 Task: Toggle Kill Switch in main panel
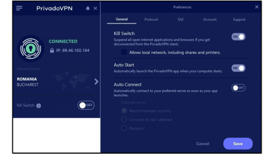86,105
